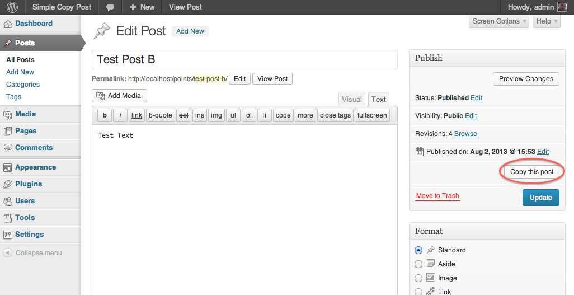Click the code quicktag button
The width and height of the screenshot is (574, 295).
pyautogui.click(x=283, y=115)
